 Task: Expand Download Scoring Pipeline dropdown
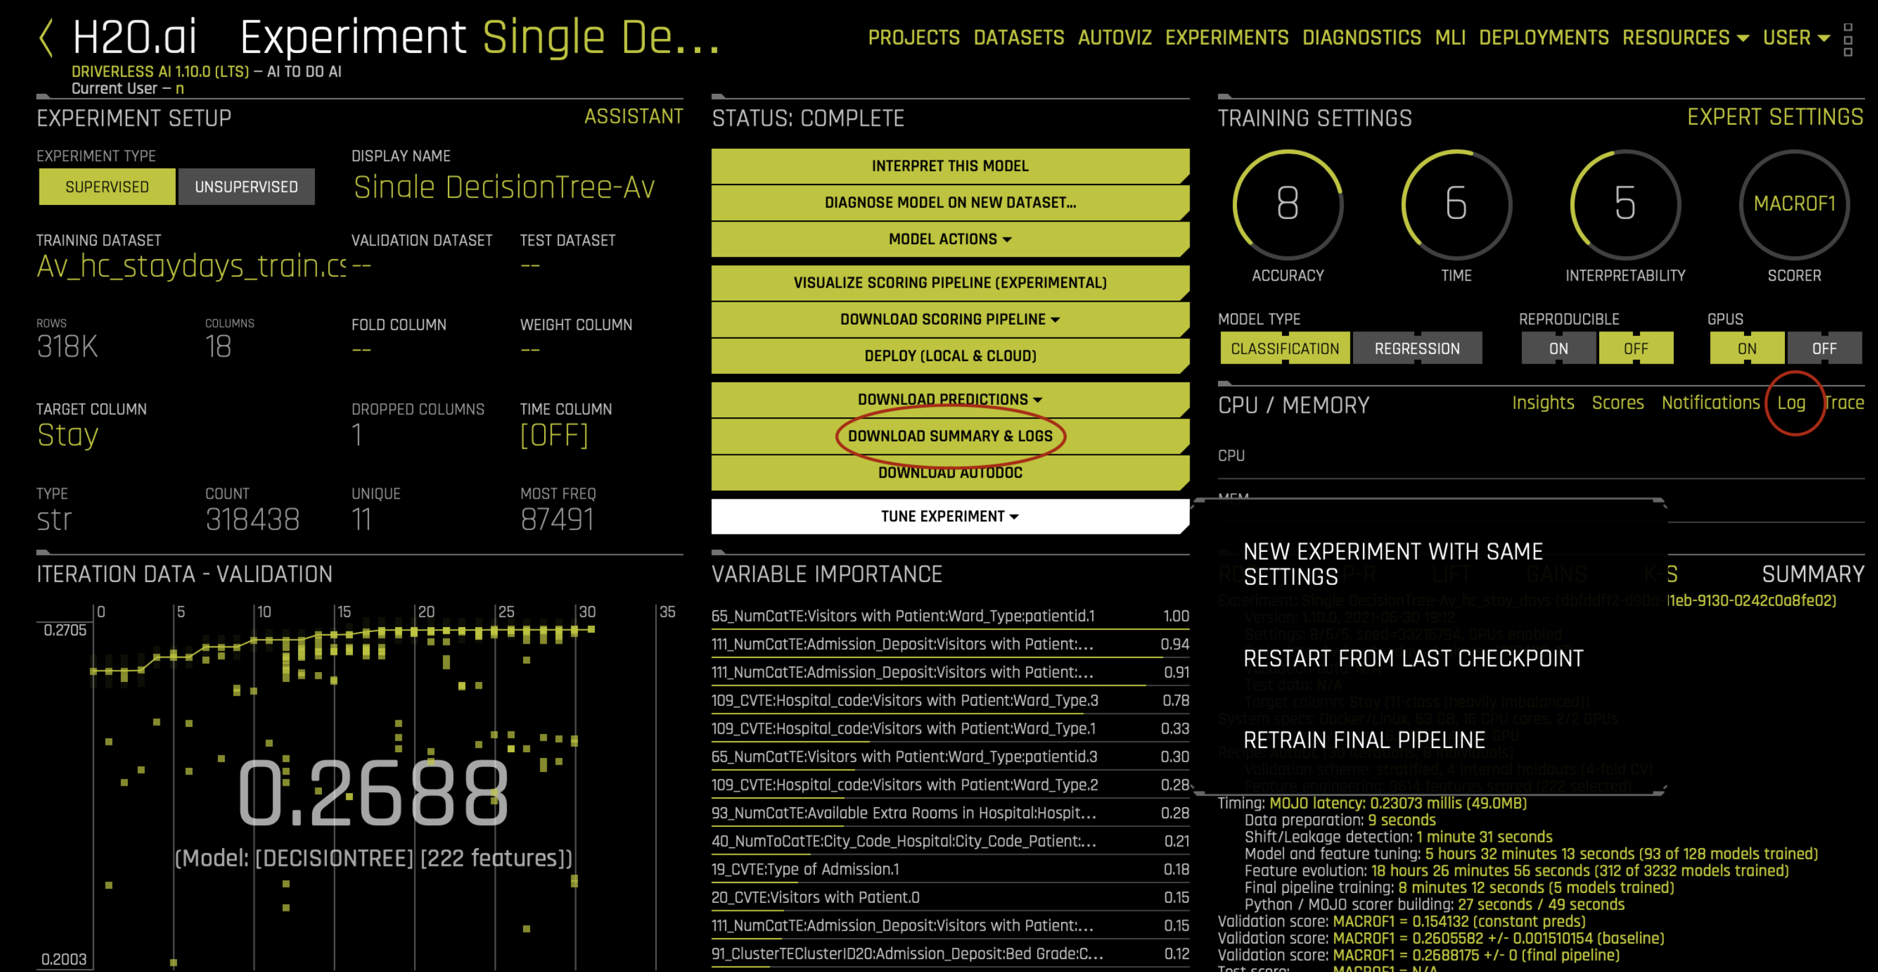pyautogui.click(x=949, y=320)
